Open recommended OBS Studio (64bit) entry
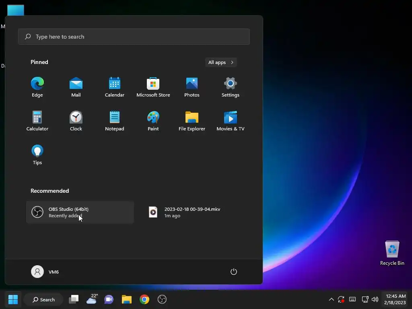This screenshot has width=412, height=309. (x=80, y=212)
